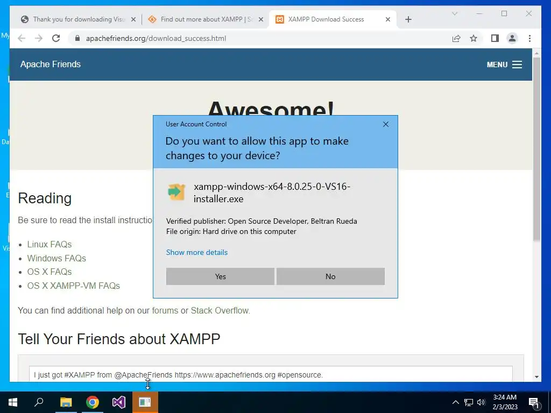Click Yes in User Account Control dialog
Image resolution: width=551 pixels, height=413 pixels.
coord(220,276)
